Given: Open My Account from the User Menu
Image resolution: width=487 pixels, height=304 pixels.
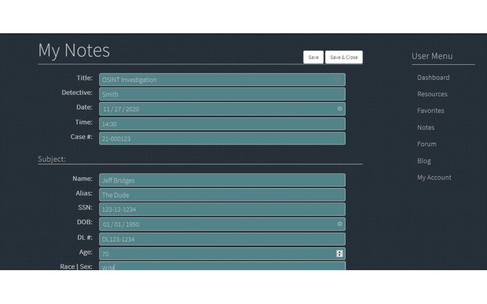Looking at the screenshot, I should 434,177.
